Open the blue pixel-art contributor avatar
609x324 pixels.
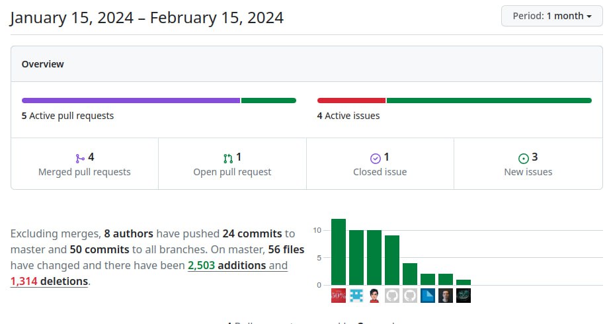click(356, 296)
